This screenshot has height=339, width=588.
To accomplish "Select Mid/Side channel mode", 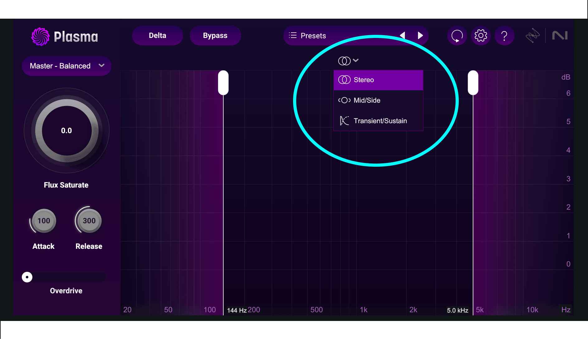I will (x=378, y=100).
